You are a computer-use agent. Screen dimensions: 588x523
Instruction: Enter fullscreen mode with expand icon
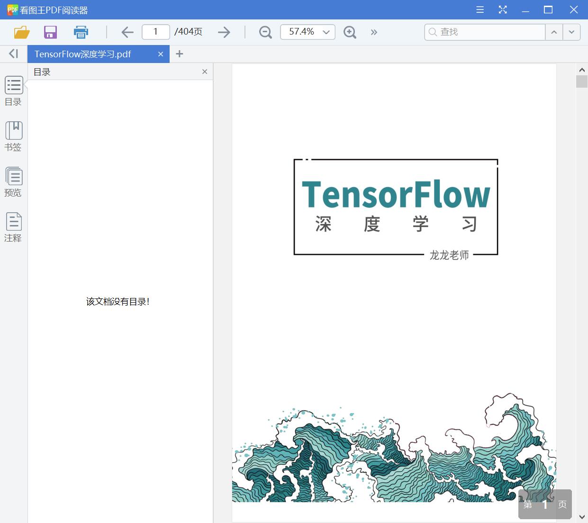point(503,9)
